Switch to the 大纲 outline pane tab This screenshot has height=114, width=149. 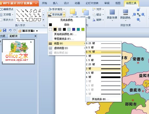[3, 36]
